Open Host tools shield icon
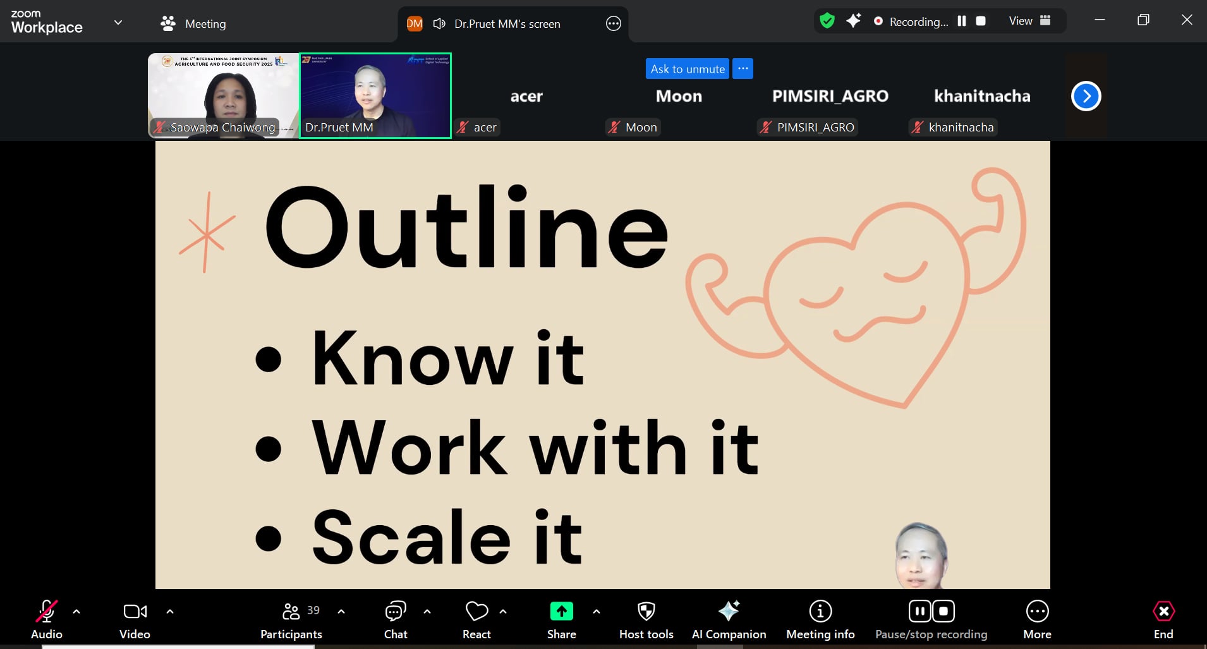This screenshot has width=1207, height=649. click(x=646, y=612)
